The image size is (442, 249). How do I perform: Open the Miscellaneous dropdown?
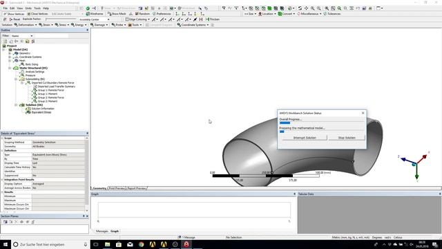[x=309, y=14]
